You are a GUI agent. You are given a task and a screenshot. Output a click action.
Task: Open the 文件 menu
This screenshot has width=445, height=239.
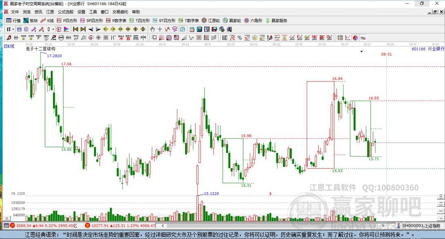[15, 12]
